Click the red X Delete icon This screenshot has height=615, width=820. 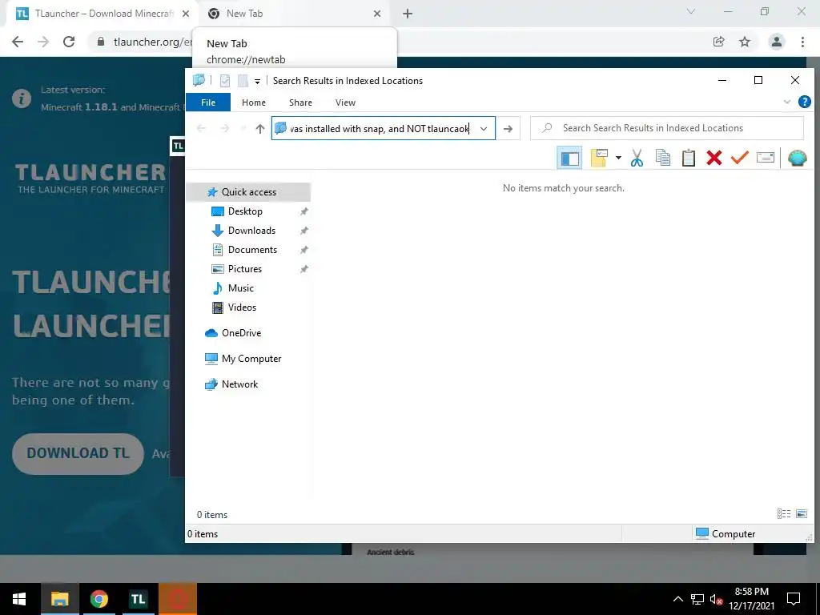(x=713, y=158)
